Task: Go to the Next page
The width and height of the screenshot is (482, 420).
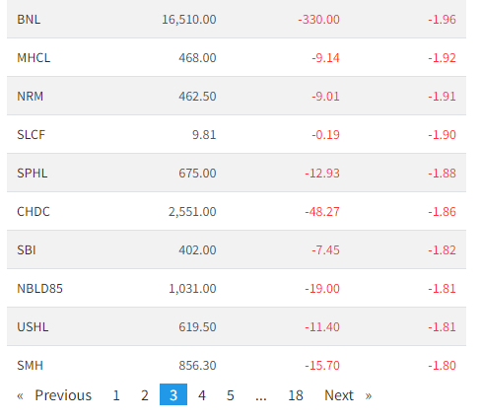Action: pos(348,394)
